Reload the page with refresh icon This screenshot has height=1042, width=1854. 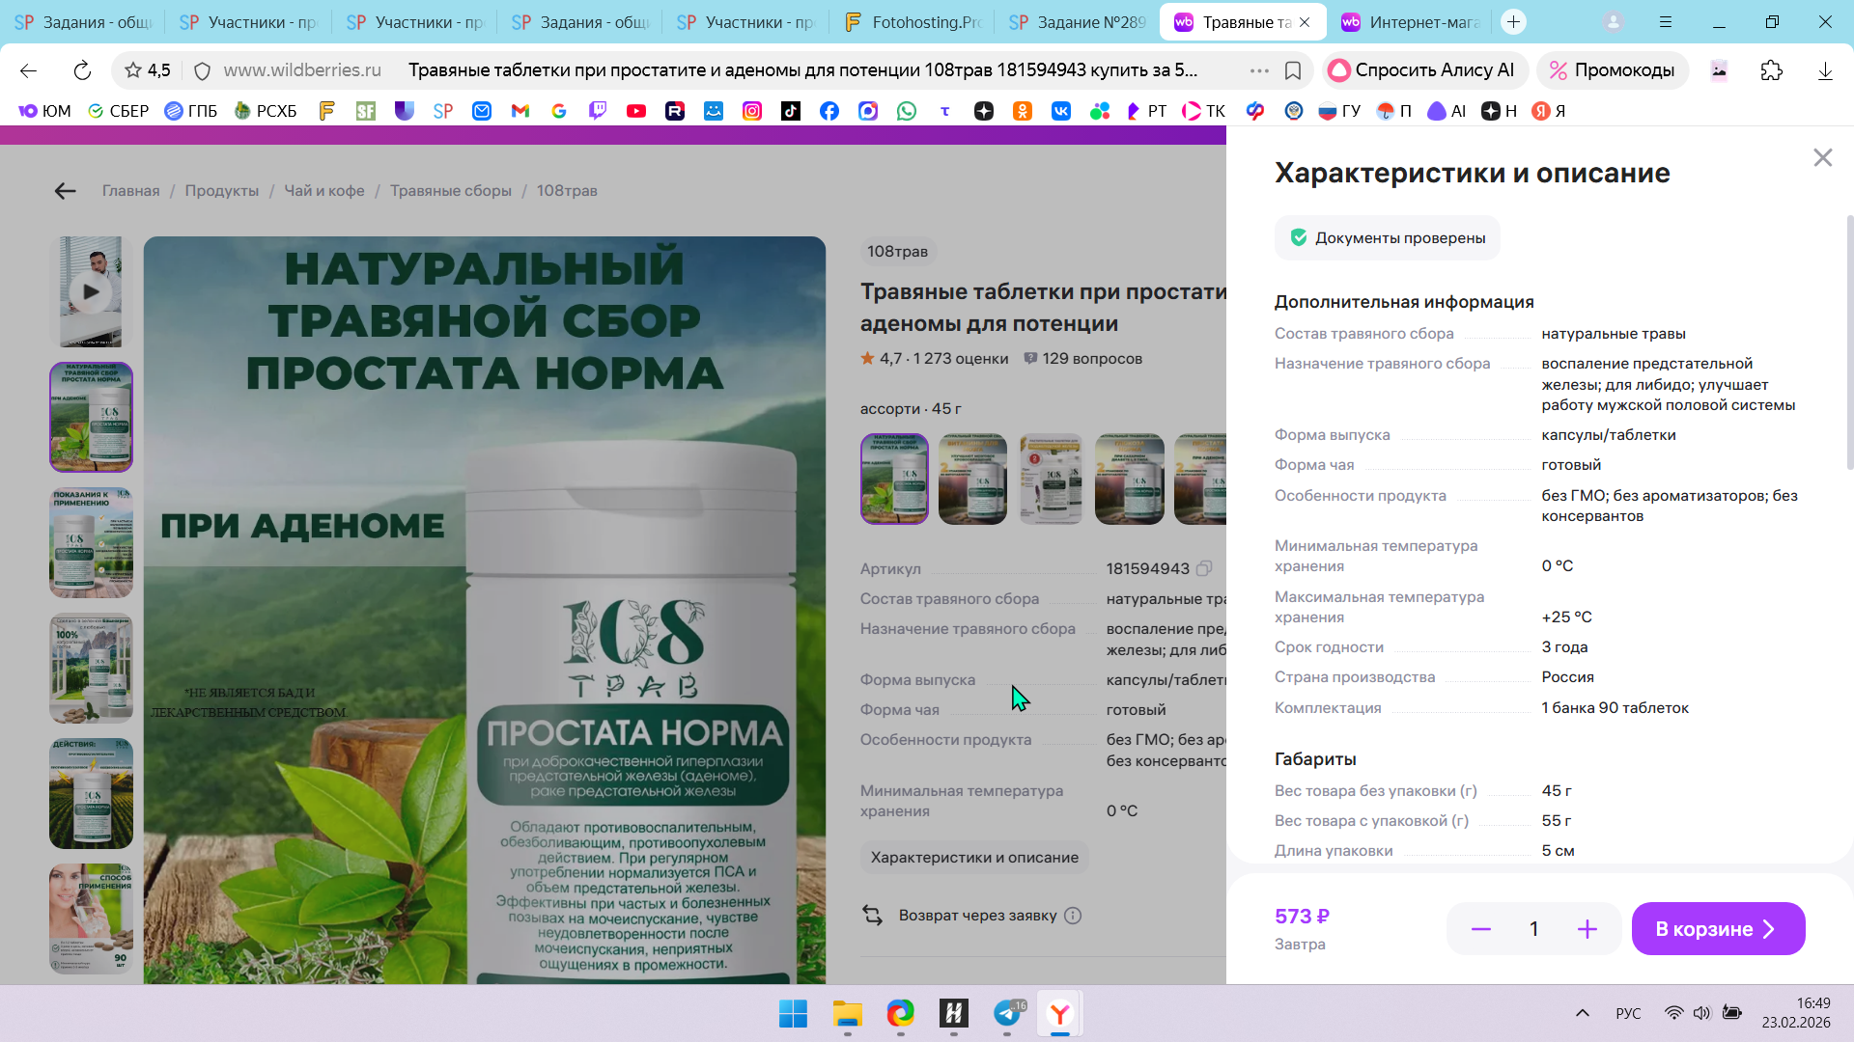coord(82,70)
